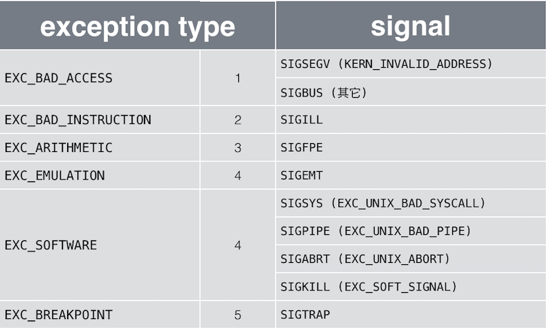Screen dimensions: 548x330
Task: Select the EXC_BAD_ACCESS cell
Action: coord(59,78)
